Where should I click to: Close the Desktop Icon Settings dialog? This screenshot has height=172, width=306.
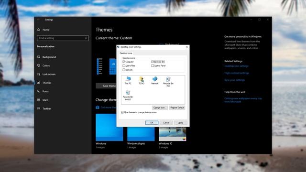point(187,47)
